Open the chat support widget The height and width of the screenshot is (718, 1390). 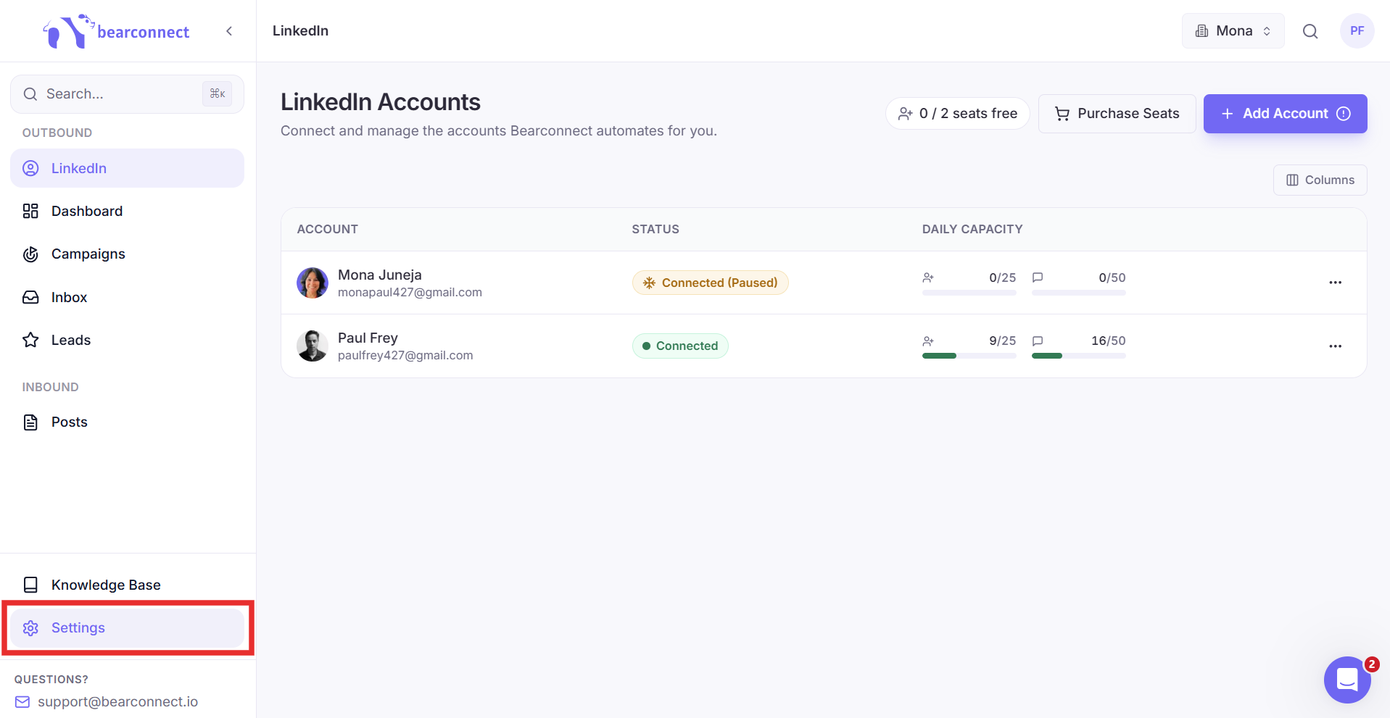click(x=1347, y=680)
